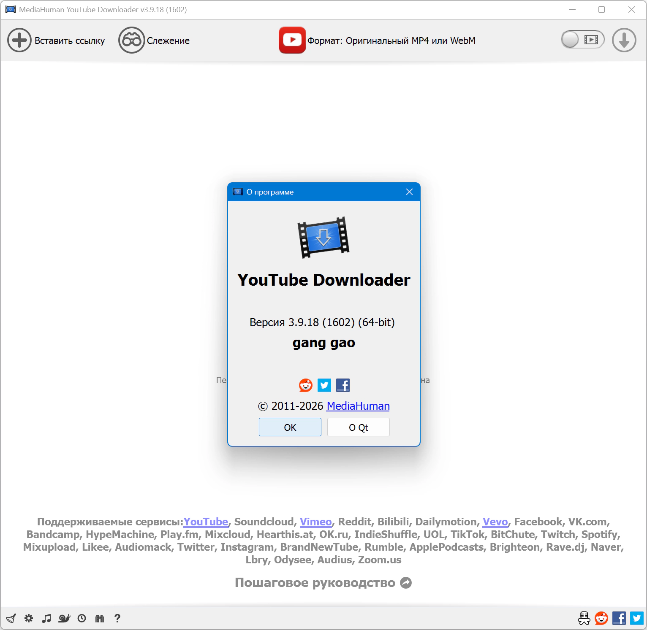Click the music note icon
Screen dimensions: 647x630
point(46,619)
